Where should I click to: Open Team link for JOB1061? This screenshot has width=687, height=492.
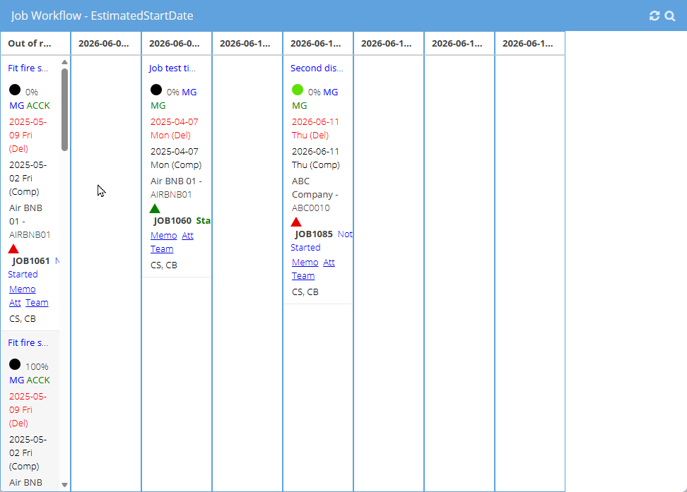point(37,303)
